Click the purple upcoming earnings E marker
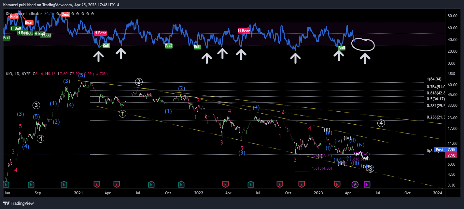464x209 pixels. click(x=367, y=184)
